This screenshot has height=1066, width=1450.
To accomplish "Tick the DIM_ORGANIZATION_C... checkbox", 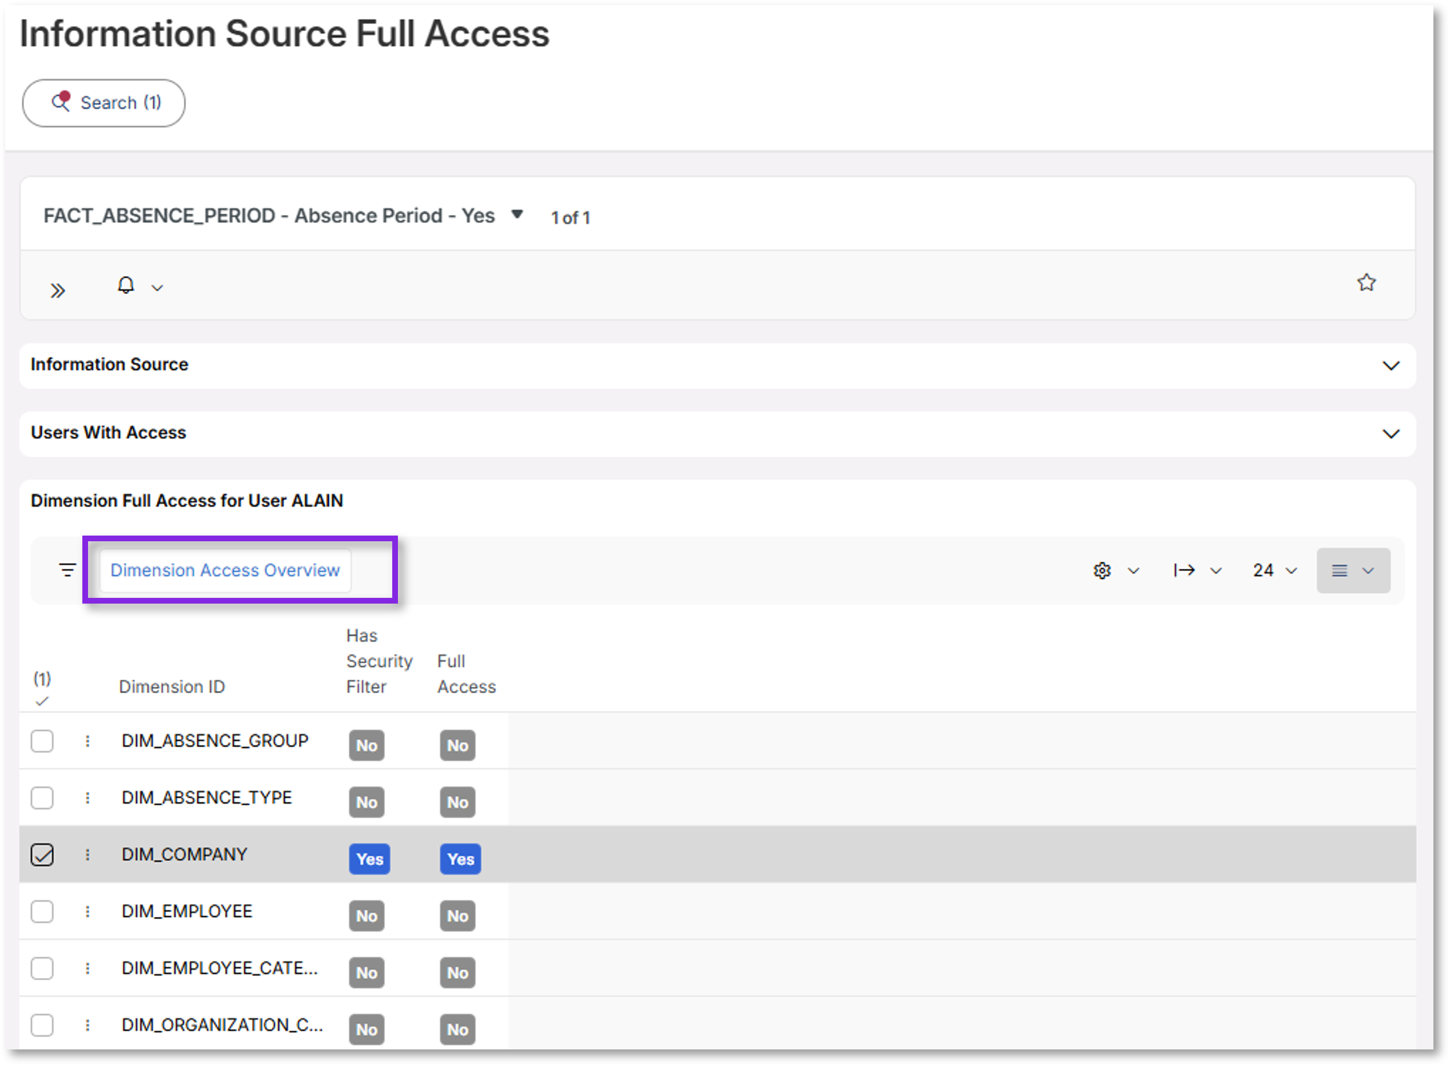I will tap(42, 1025).
